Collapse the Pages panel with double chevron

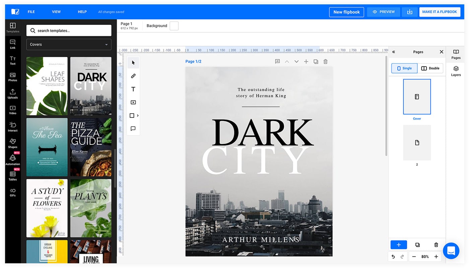[x=394, y=52]
